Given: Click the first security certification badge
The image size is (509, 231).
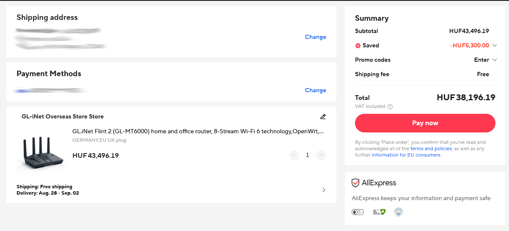Looking at the screenshot, I should 358,212.
